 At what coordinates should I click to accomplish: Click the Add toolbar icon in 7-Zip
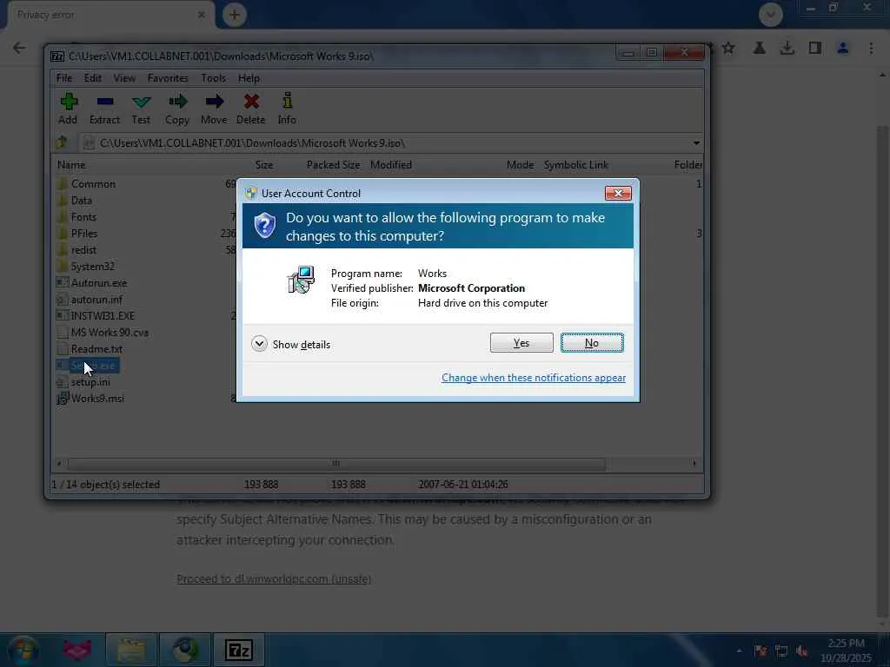68,108
